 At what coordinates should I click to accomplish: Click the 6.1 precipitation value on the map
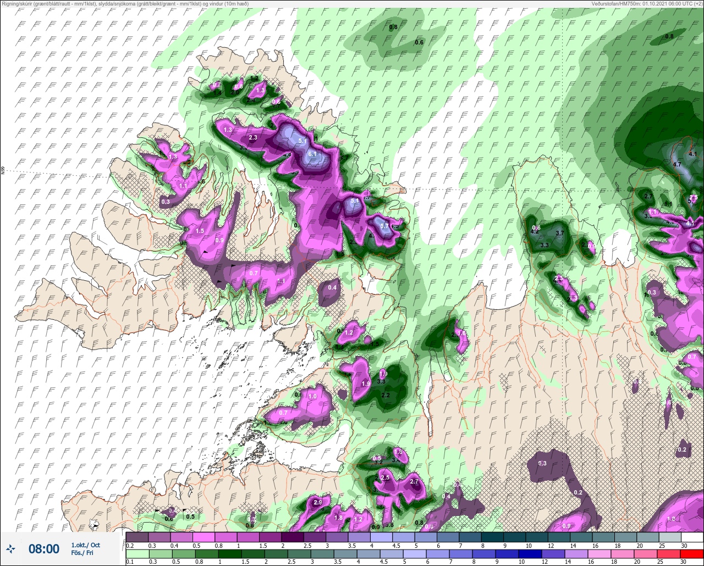(312, 154)
